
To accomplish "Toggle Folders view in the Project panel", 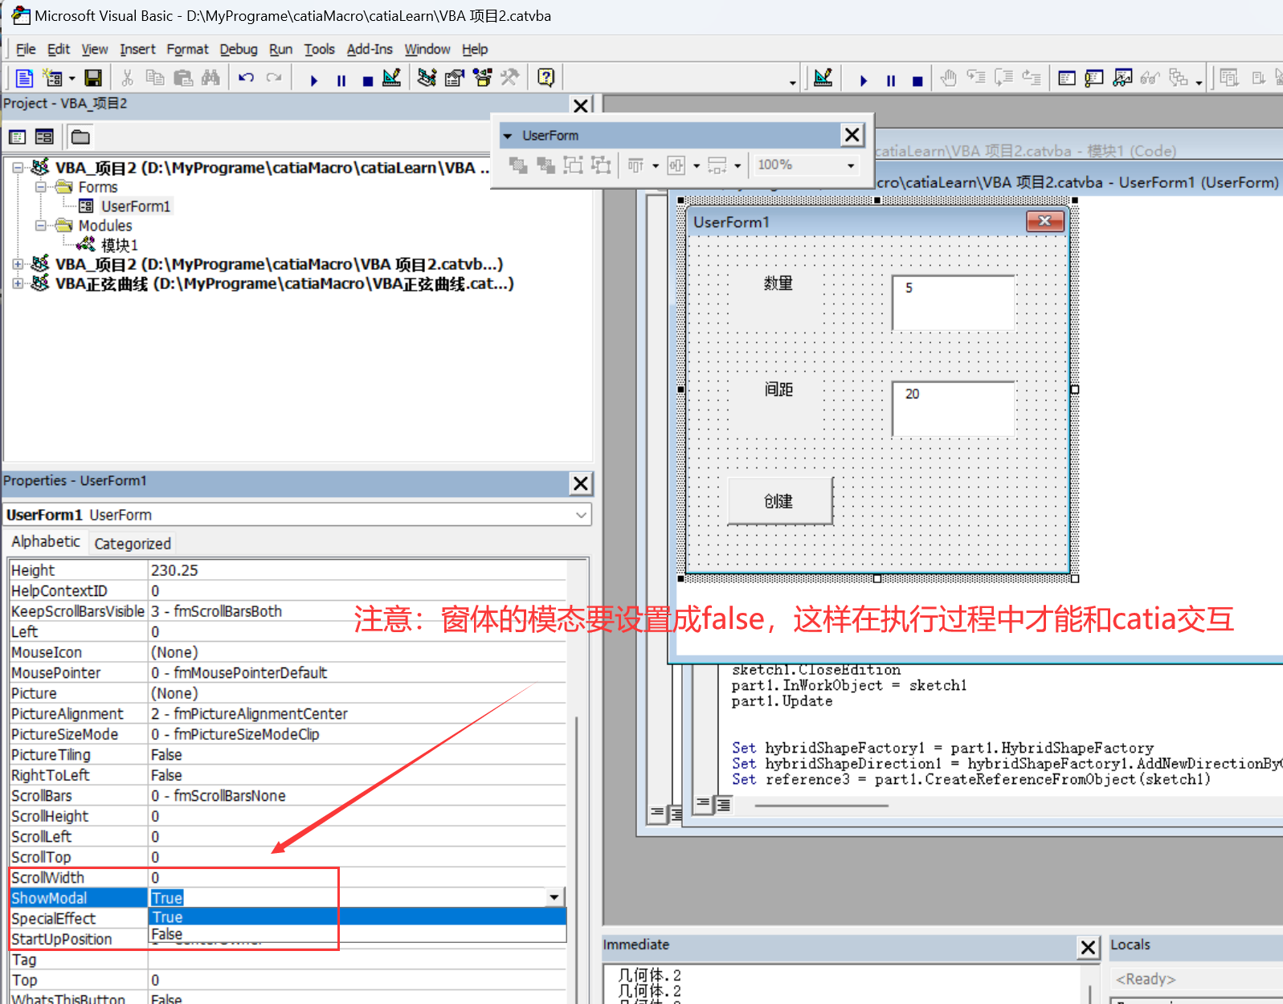I will coord(80,137).
